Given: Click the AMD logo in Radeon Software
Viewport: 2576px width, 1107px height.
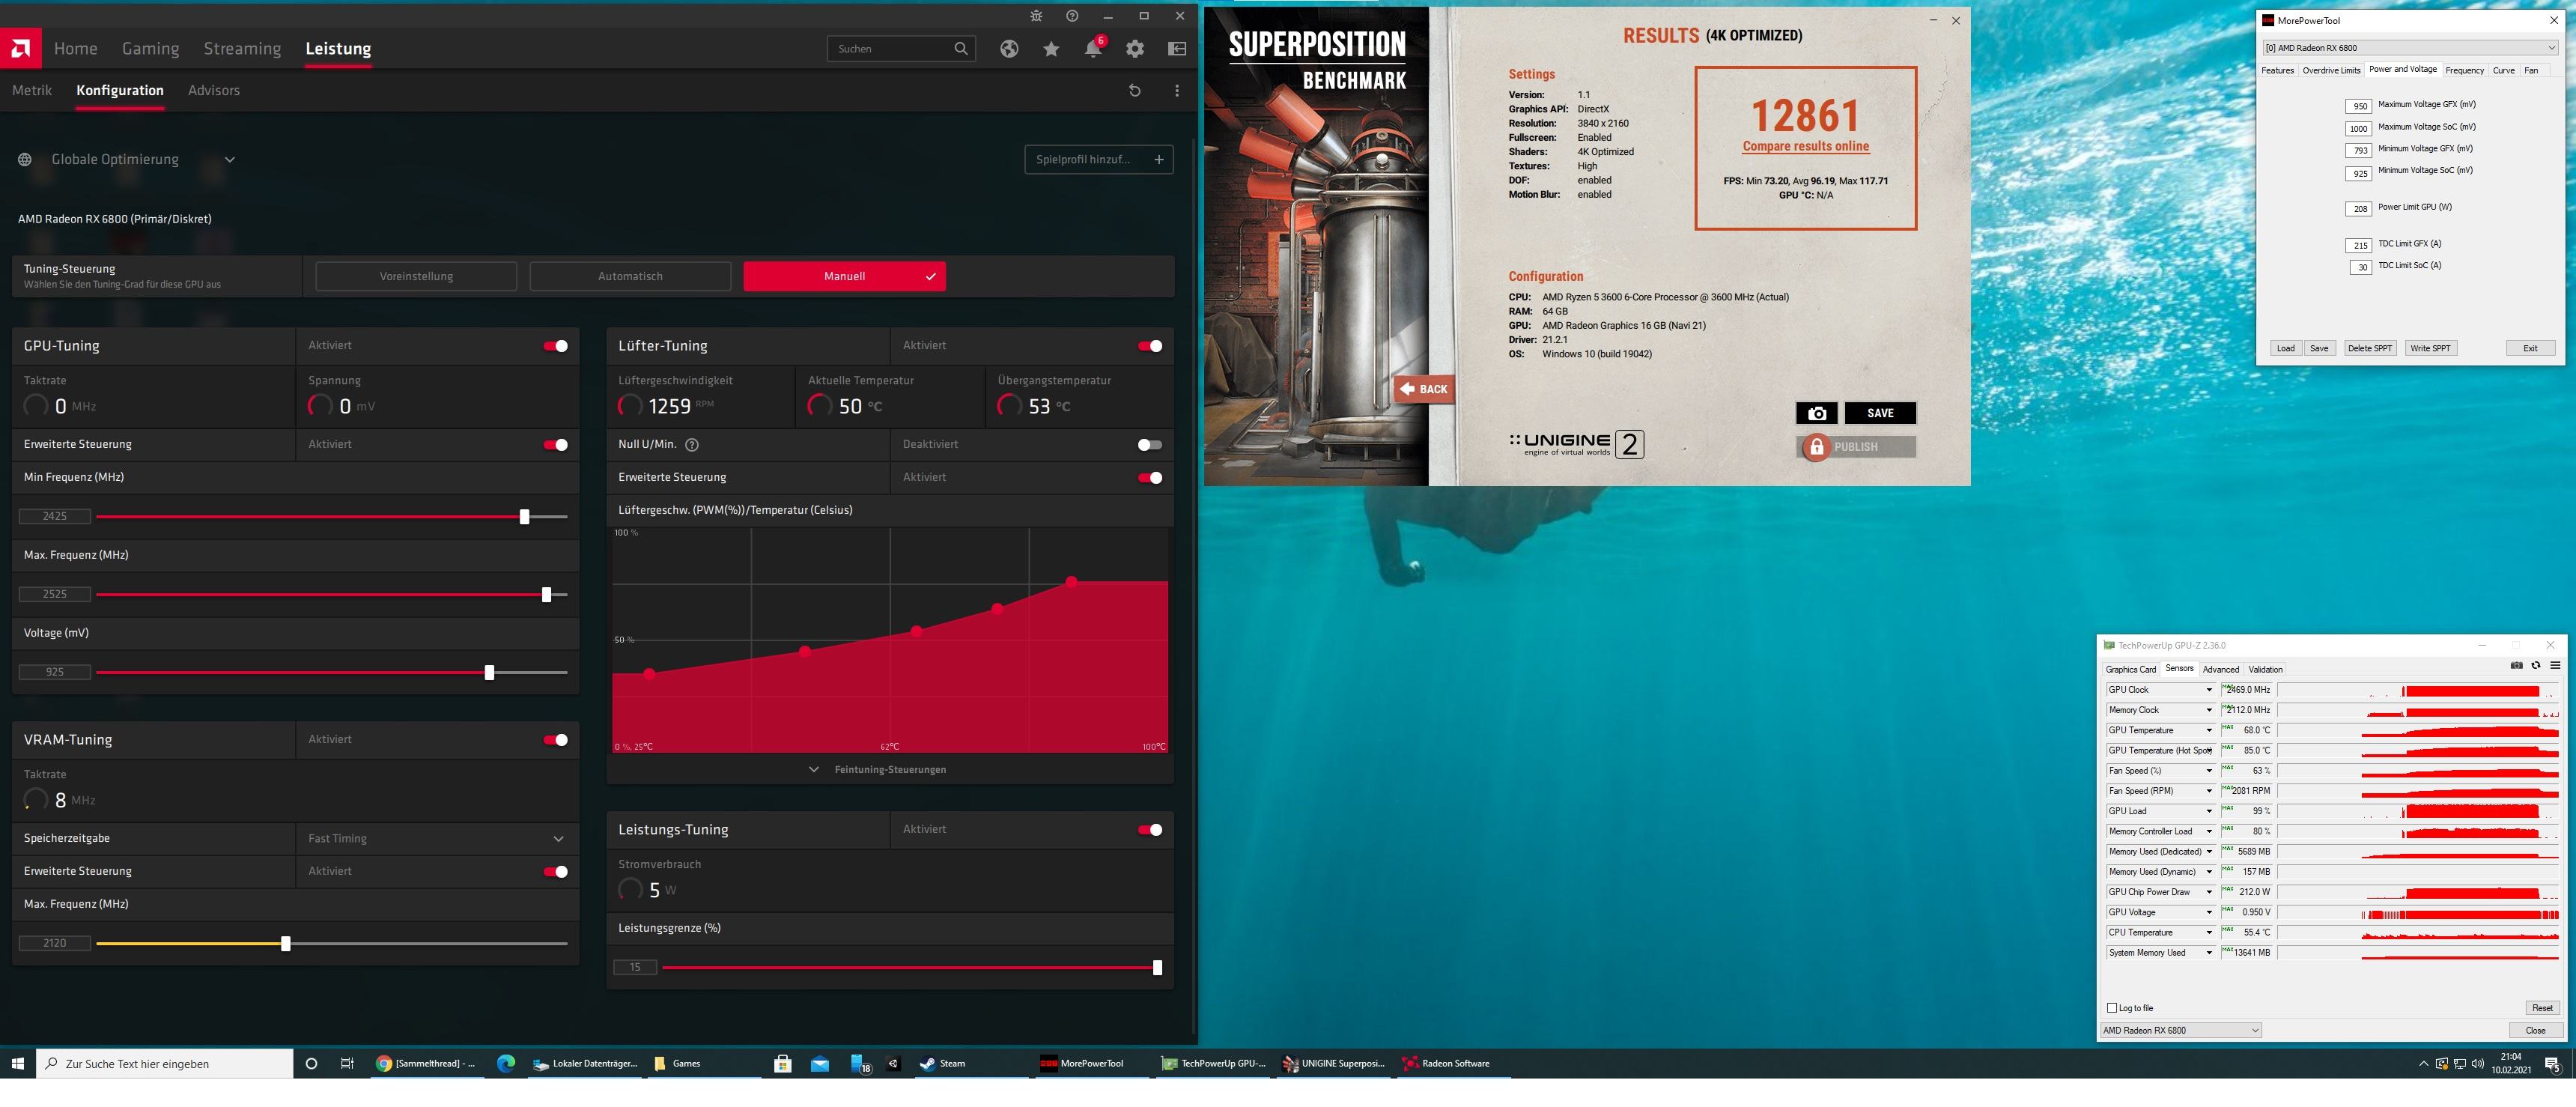Looking at the screenshot, I should pos(21,48).
